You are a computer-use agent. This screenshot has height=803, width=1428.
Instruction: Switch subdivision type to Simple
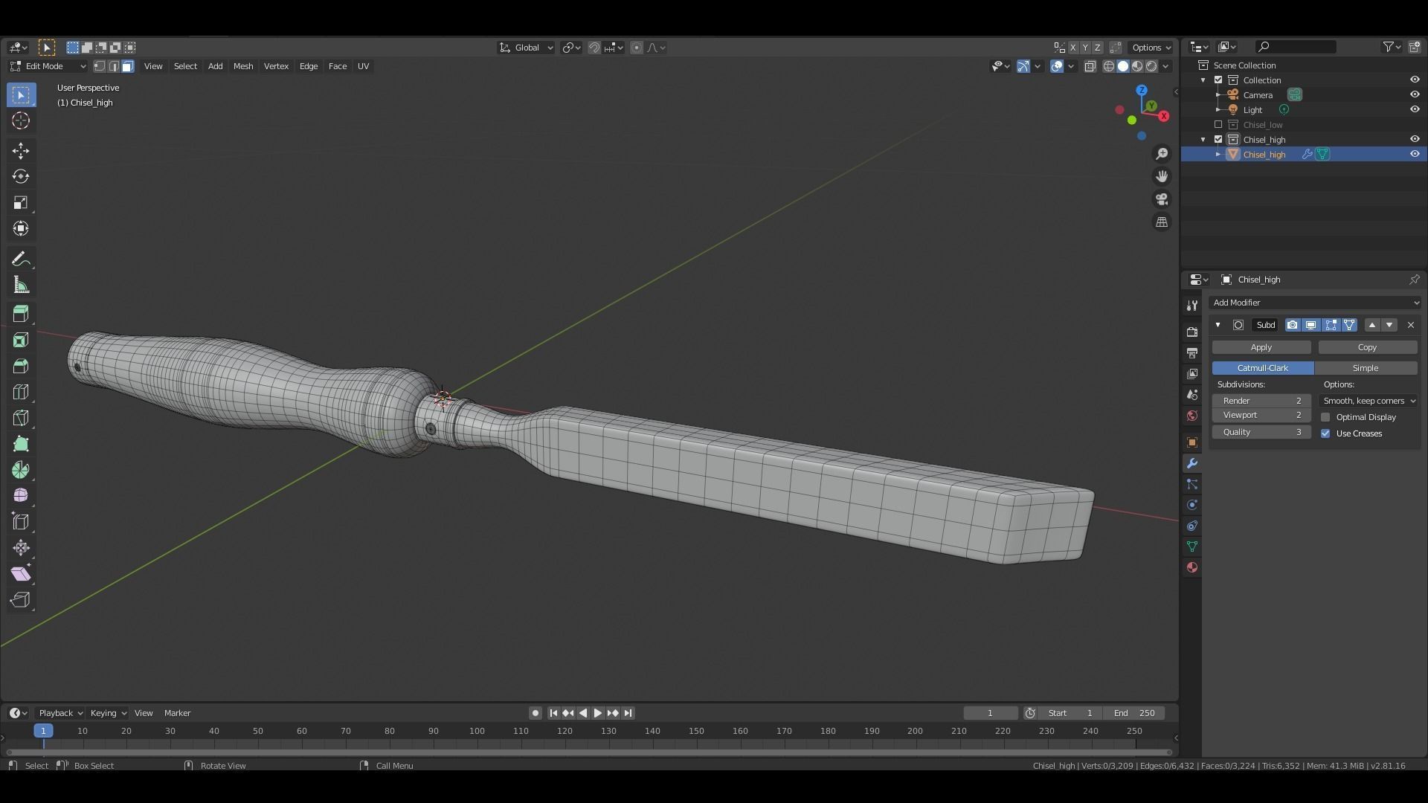pyautogui.click(x=1365, y=368)
